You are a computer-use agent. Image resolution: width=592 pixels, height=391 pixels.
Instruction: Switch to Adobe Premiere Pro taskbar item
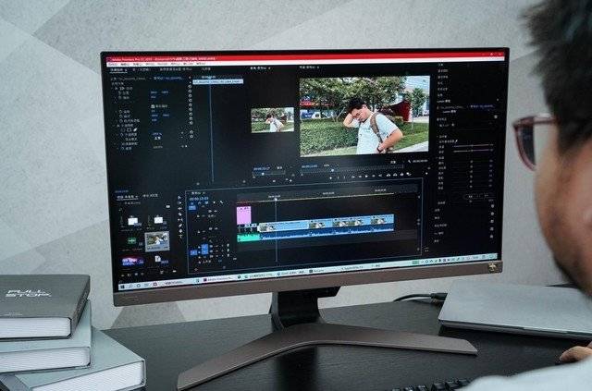(218, 279)
